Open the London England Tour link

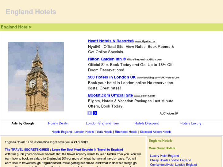pyautogui.click(x=102, y=123)
